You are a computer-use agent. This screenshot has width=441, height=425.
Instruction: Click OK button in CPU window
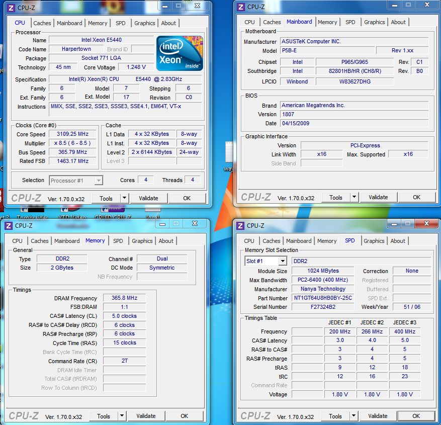point(187,198)
